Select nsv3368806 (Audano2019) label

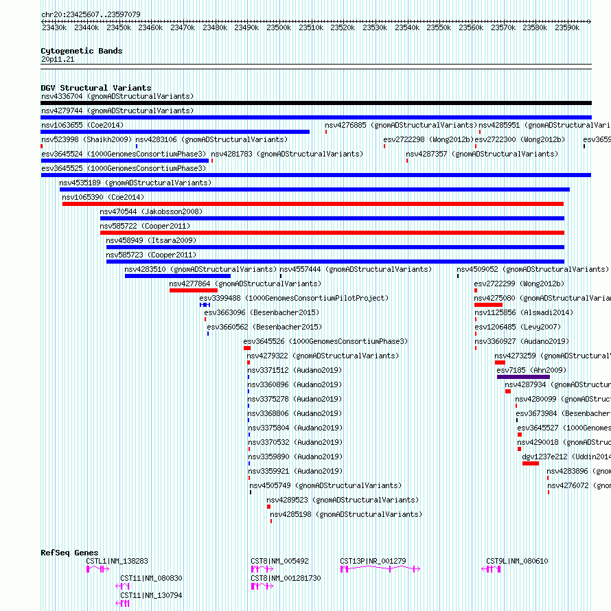(295, 413)
